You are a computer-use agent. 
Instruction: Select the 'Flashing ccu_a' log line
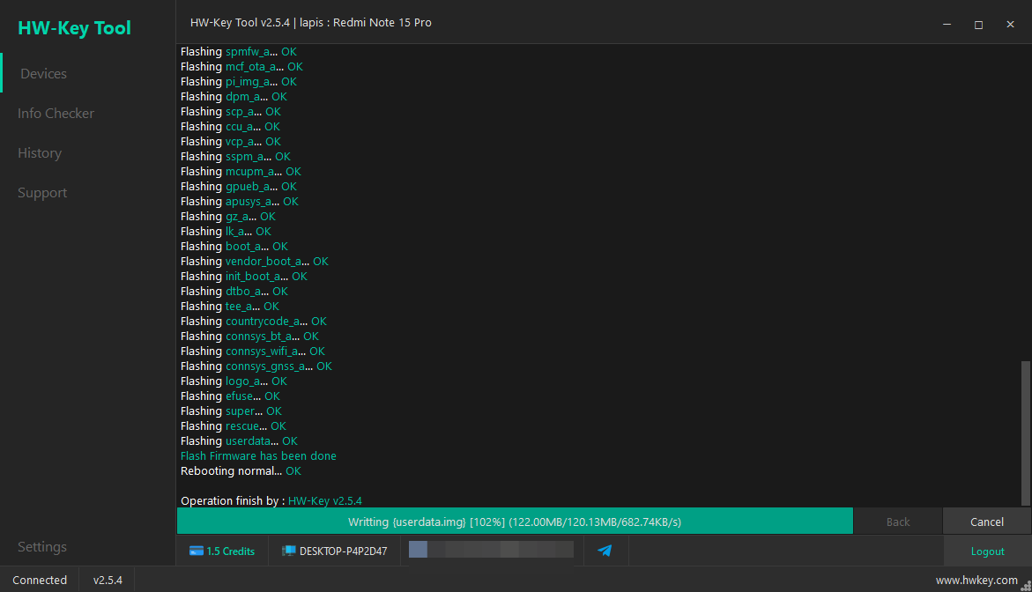230,126
